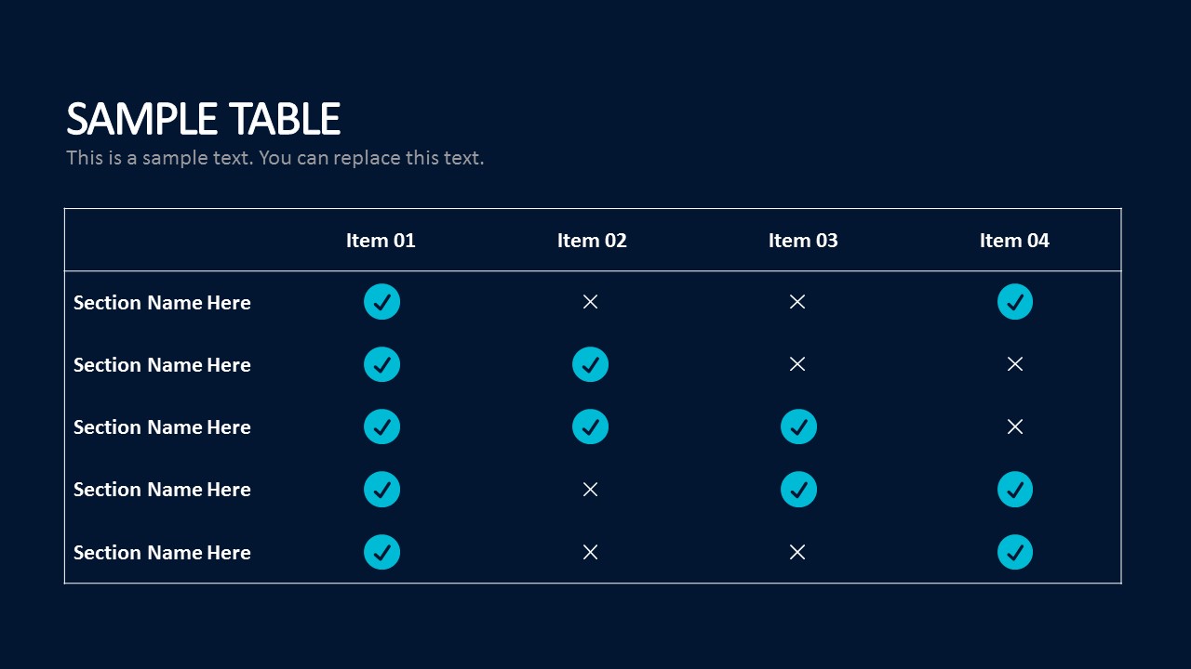Click the Item 03 column header

click(x=803, y=241)
